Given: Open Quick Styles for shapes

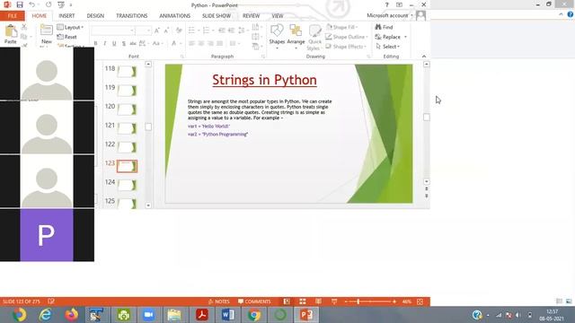Looking at the screenshot, I should click(314, 37).
